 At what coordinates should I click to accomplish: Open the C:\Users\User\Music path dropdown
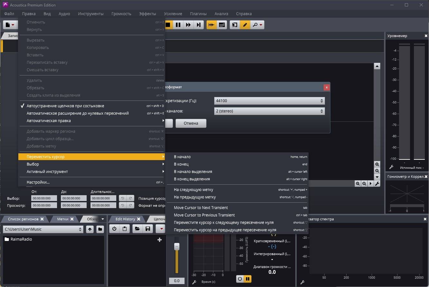click(x=43, y=229)
